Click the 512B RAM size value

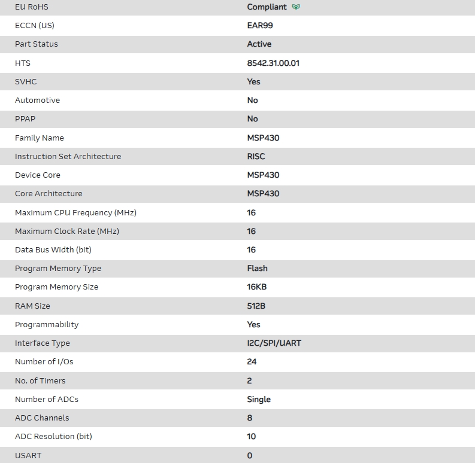click(x=256, y=306)
